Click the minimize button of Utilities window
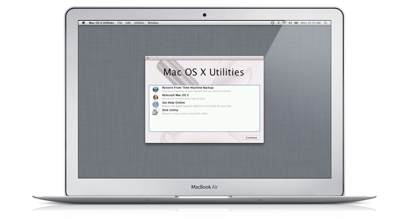 pos(152,58)
